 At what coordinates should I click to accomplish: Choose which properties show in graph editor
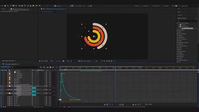pyautogui.click(x=105, y=105)
